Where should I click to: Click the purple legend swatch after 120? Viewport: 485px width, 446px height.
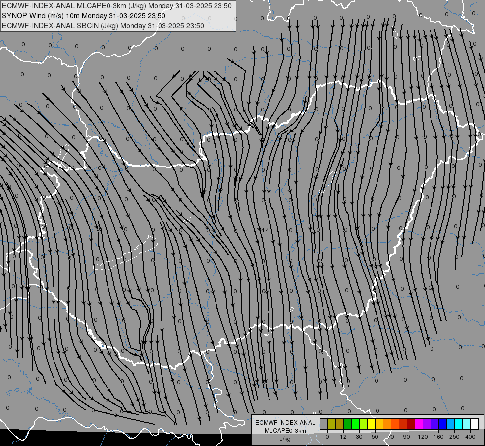(x=427, y=424)
